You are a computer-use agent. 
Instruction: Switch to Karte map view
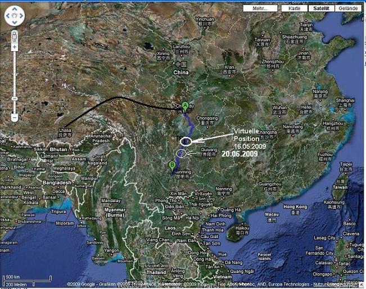(x=294, y=9)
